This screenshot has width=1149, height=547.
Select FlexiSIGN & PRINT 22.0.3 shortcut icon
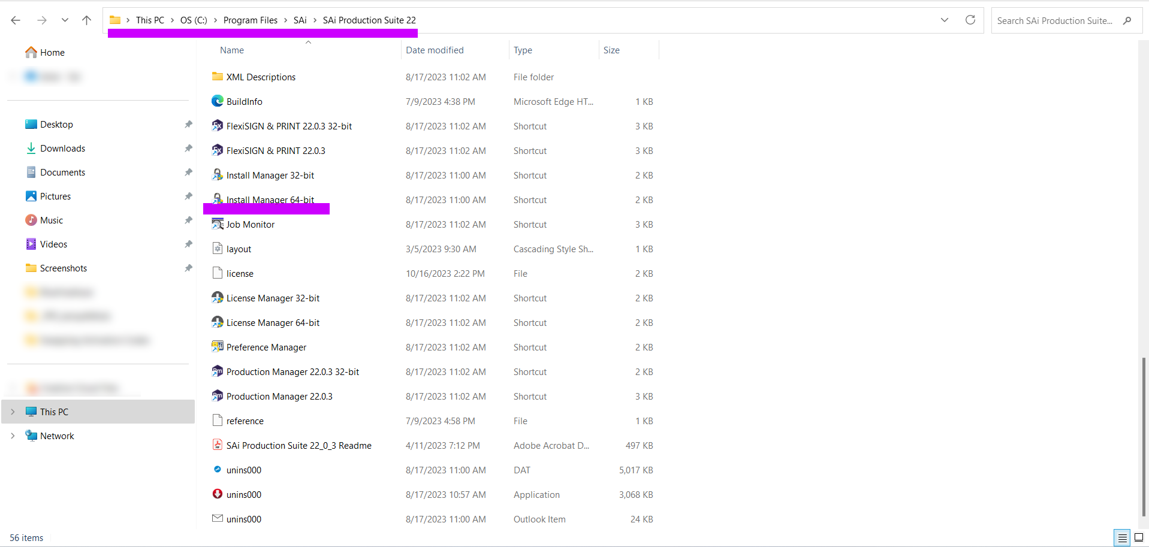pyautogui.click(x=218, y=150)
